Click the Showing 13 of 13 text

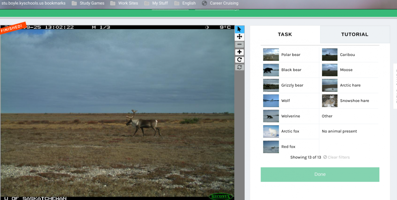(x=306, y=157)
